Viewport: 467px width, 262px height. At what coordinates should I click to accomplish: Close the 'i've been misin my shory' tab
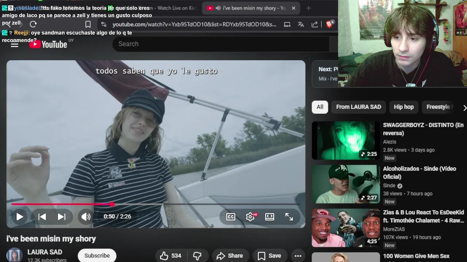[x=293, y=8]
